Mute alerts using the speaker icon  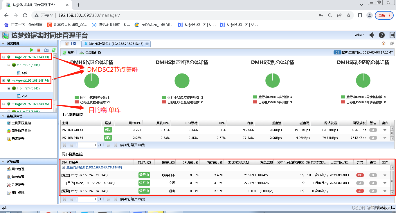pyautogui.click(x=372, y=35)
